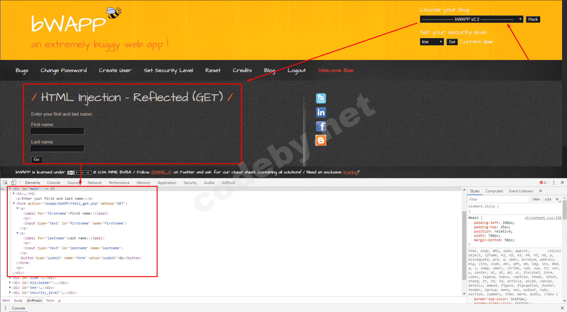This screenshot has width=567, height=312.
Task: Switch to the Elements tab
Action: [33, 183]
